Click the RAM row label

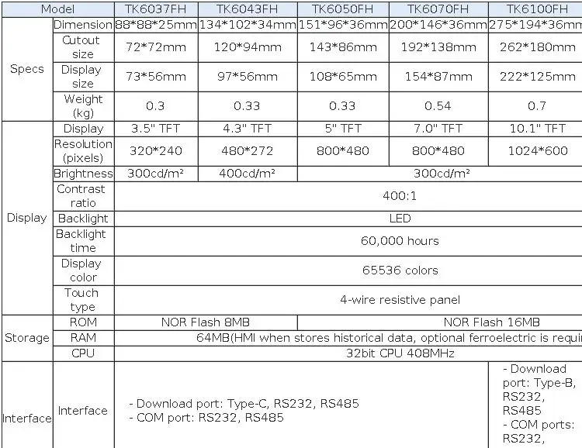[83, 338]
